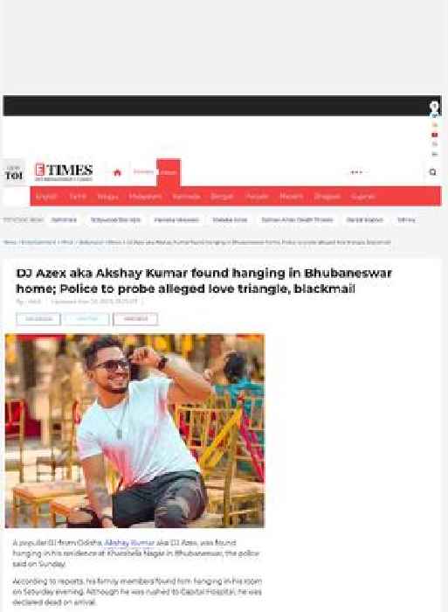The height and width of the screenshot is (612, 448).
Task: Open the Malayalam language section
Action: pos(146,197)
